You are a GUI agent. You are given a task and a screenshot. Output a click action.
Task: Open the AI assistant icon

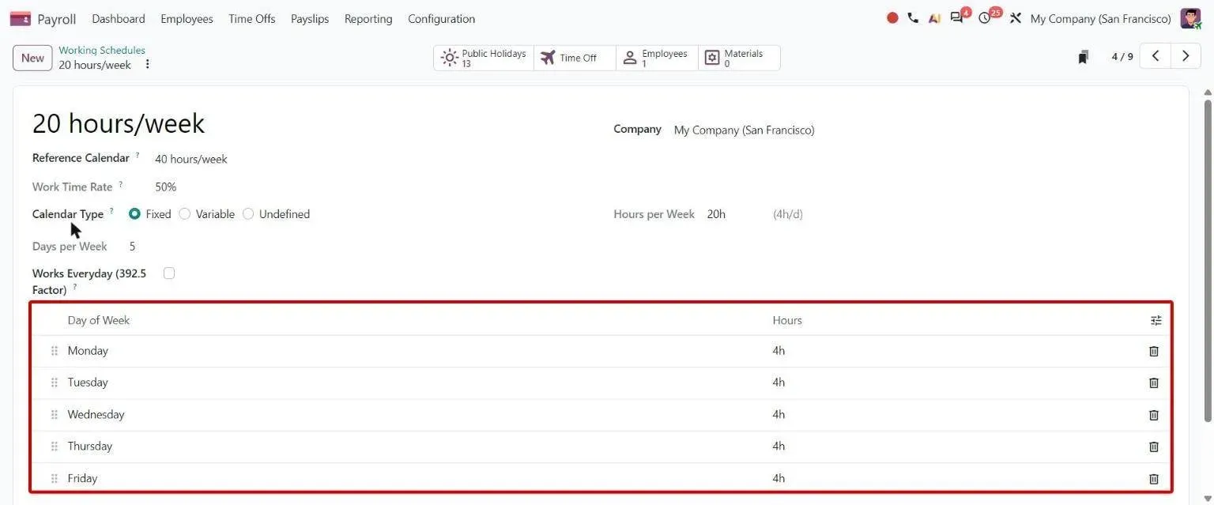pyautogui.click(x=934, y=18)
